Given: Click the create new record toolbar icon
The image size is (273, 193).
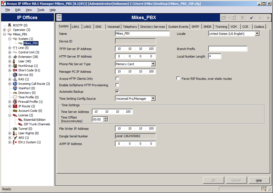Looking at the screenshot, I should click(224, 17).
